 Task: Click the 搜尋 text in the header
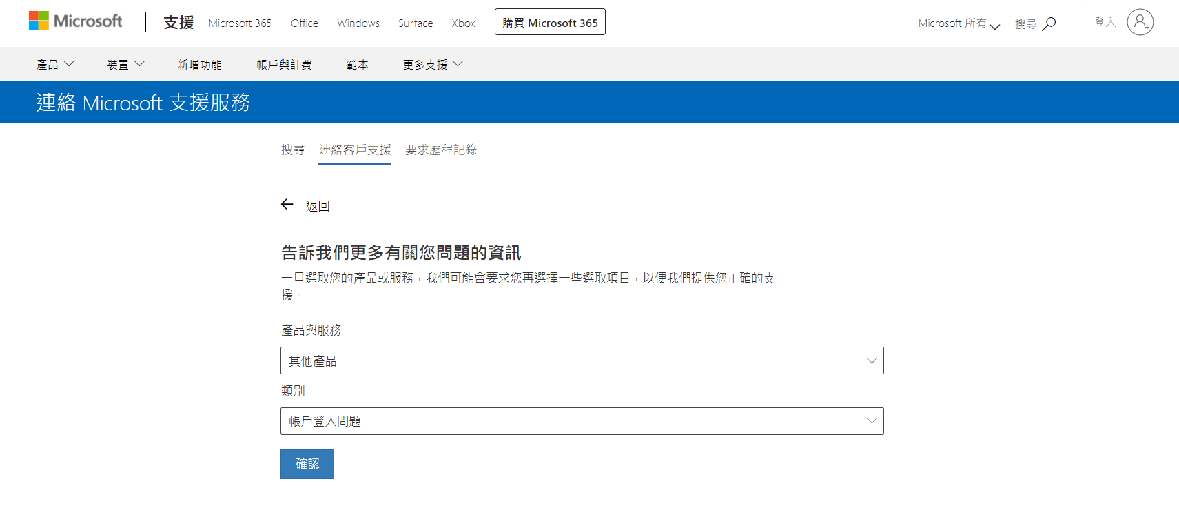point(1025,24)
